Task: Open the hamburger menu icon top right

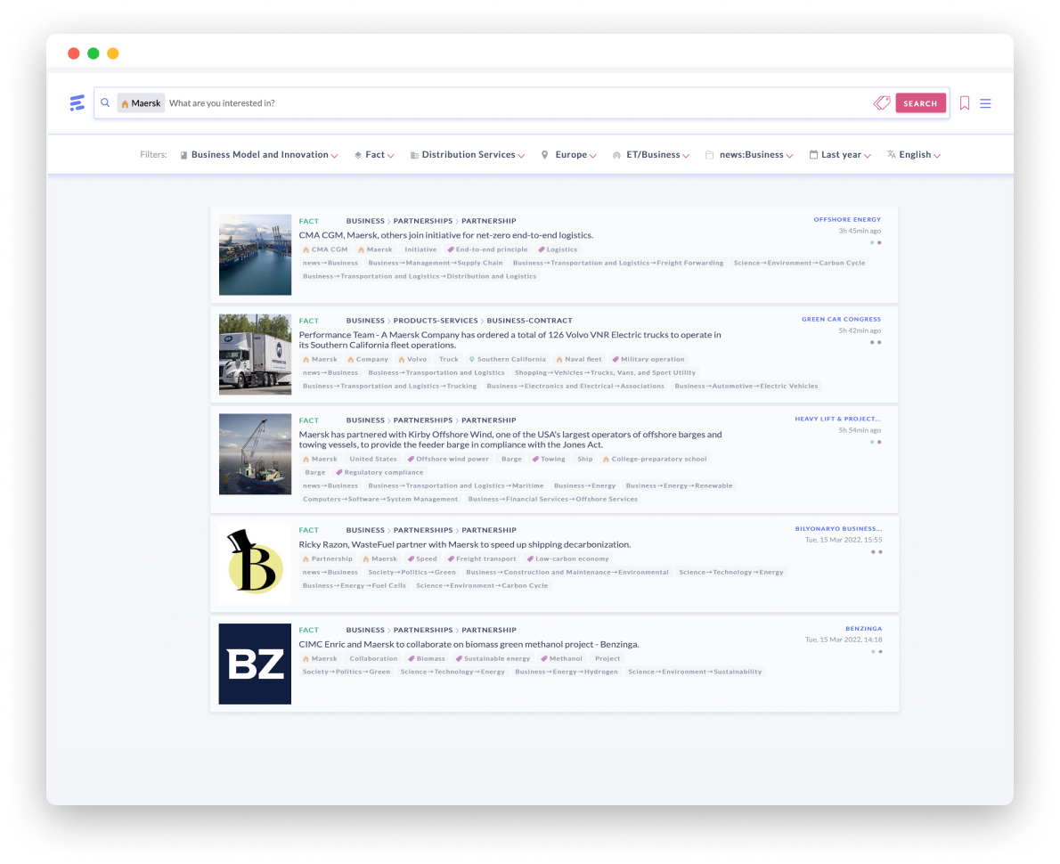Action: (985, 102)
